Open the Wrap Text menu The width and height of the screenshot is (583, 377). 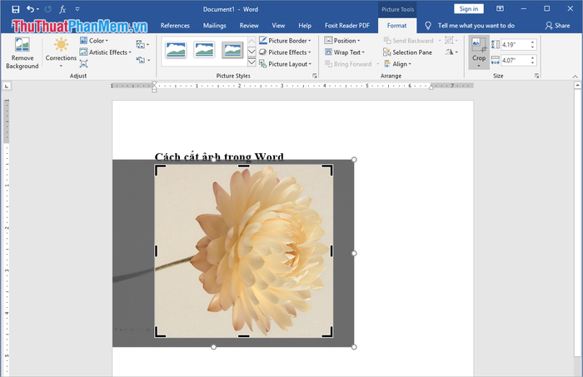pos(345,52)
